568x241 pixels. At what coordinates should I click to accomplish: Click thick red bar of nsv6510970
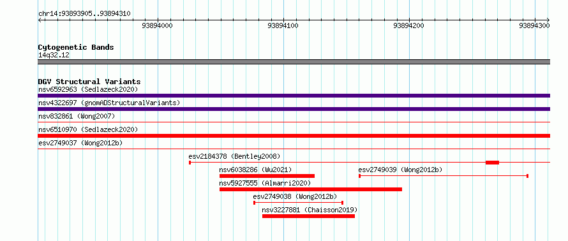[294, 136]
